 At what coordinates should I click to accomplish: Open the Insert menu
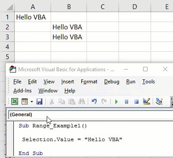click(x=67, y=82)
